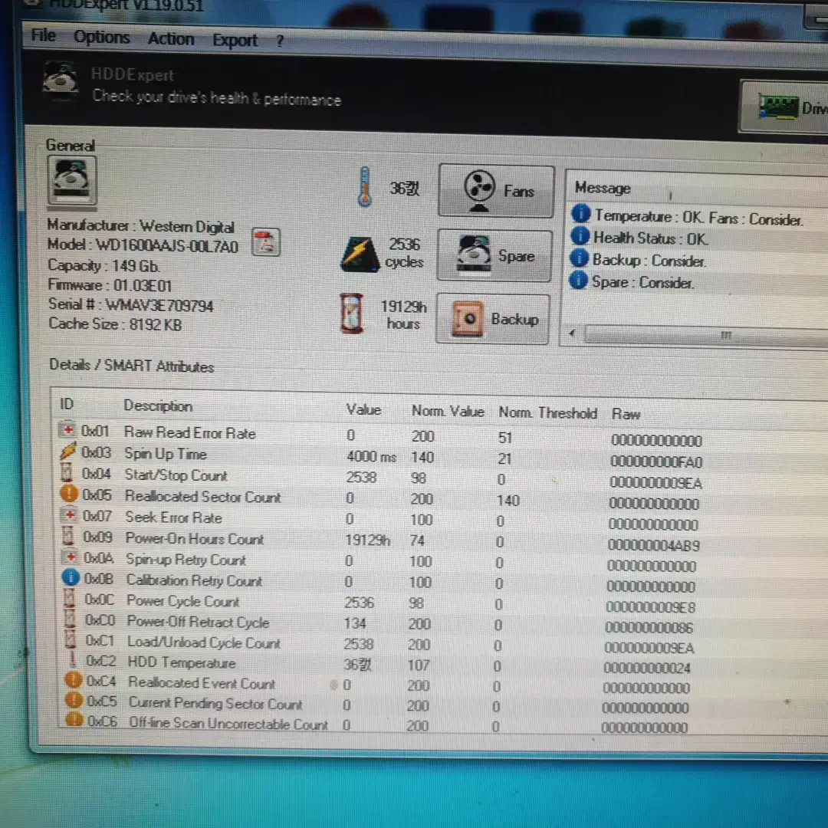The height and width of the screenshot is (828, 828).
Task: Click the Fans button
Action: point(496,191)
